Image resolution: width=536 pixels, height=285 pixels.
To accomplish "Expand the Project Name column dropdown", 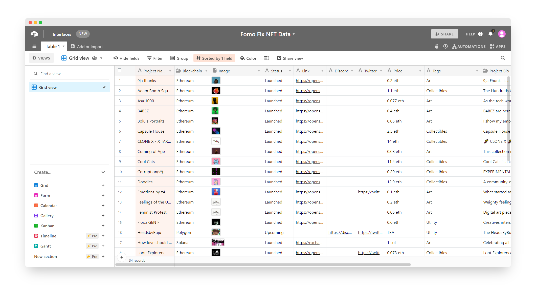I will (170, 71).
